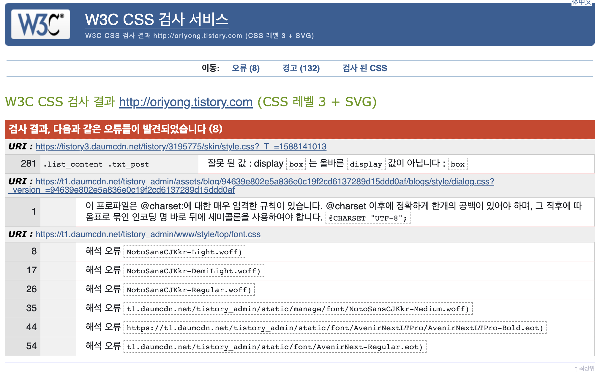Viewport: 600px width, 380px height.
Task: Click the NotoSansCJKkr-DemiLight.woff error code
Action: [193, 271]
